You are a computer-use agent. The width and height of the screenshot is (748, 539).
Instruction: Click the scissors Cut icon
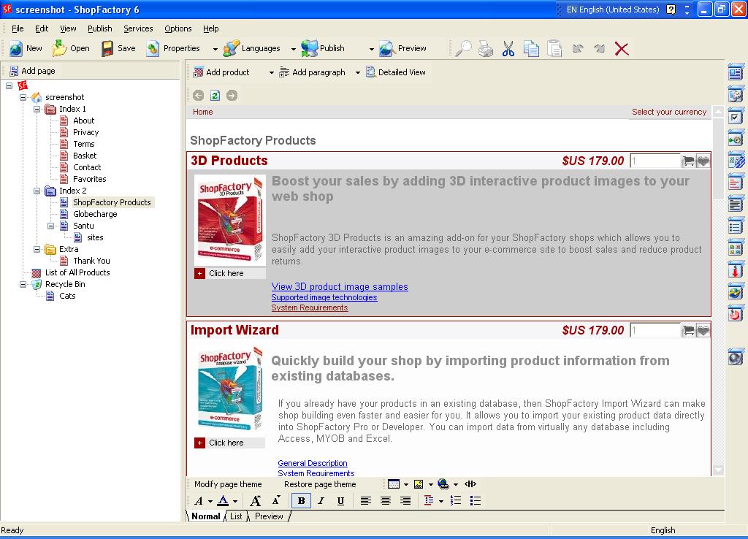(x=508, y=49)
